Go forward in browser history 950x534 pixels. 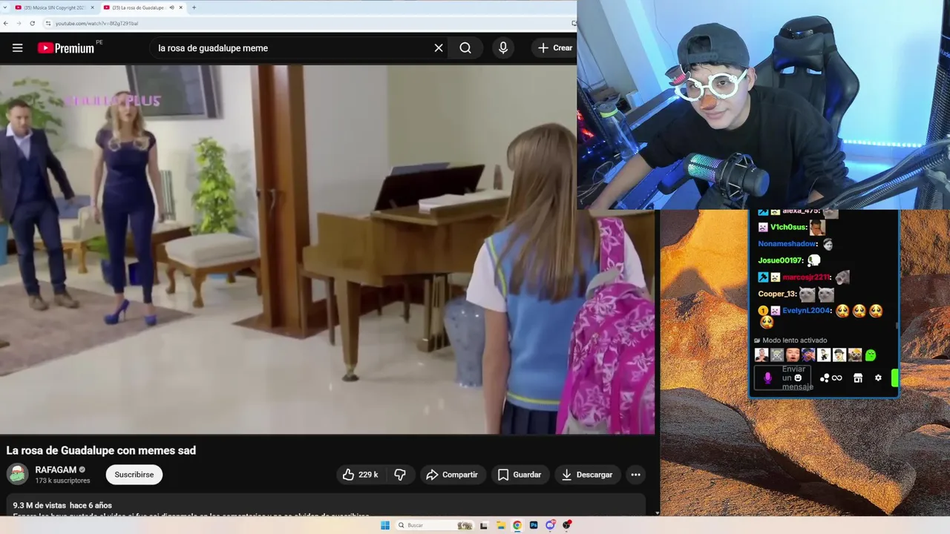point(19,23)
